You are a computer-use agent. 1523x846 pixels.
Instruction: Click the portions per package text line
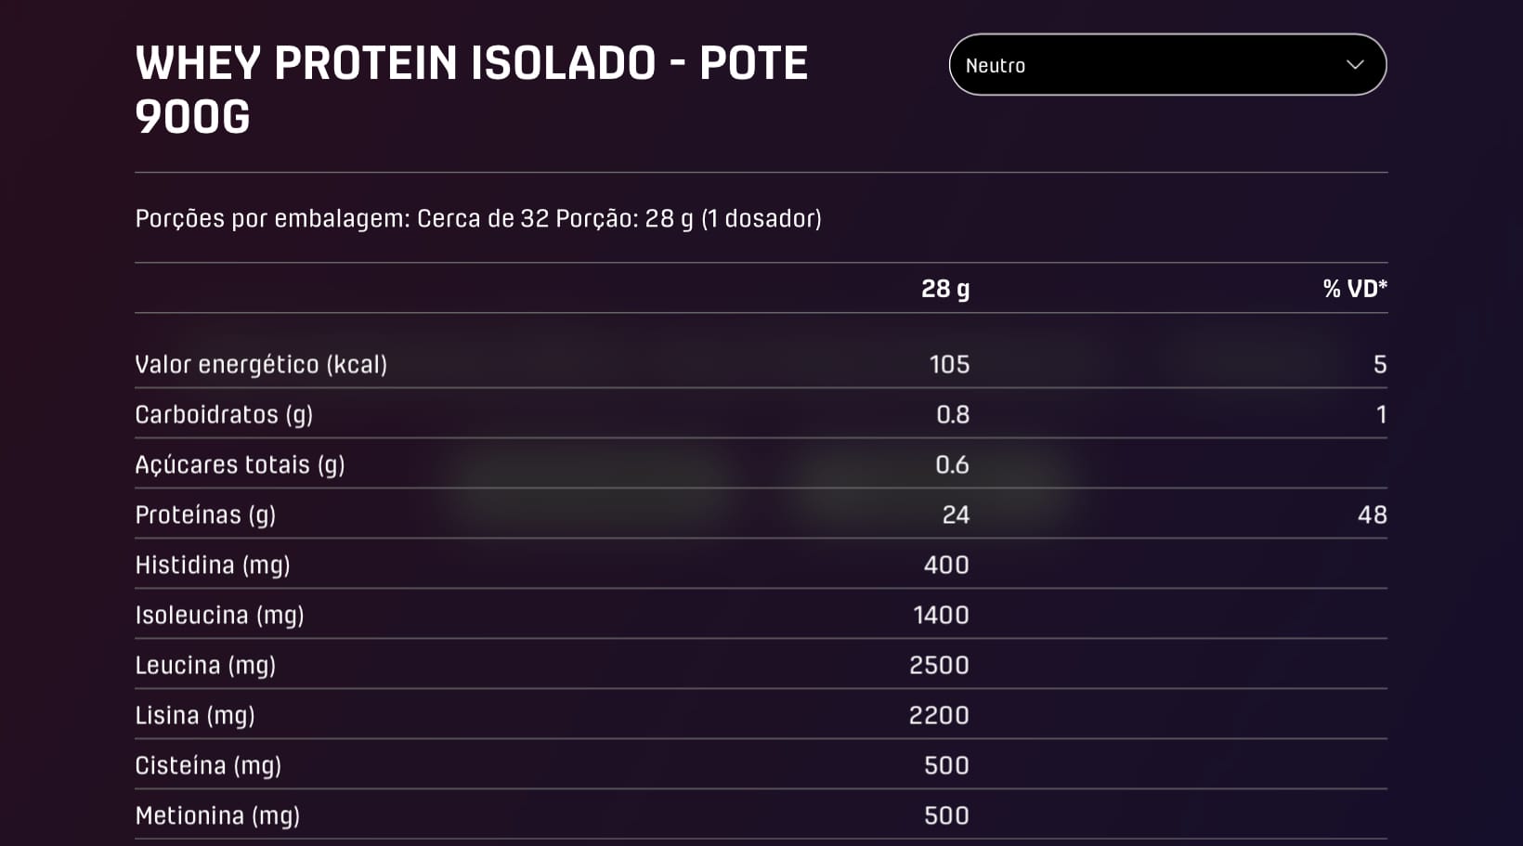(x=478, y=218)
